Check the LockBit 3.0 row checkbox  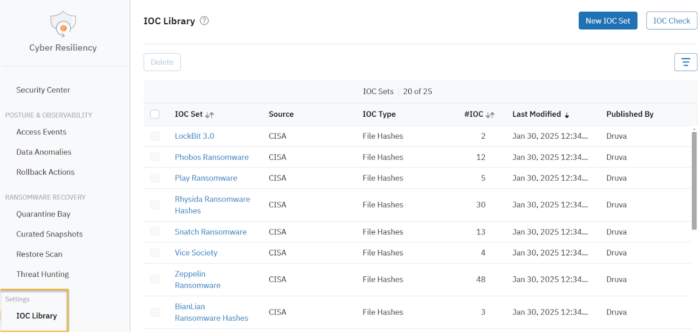tap(155, 136)
